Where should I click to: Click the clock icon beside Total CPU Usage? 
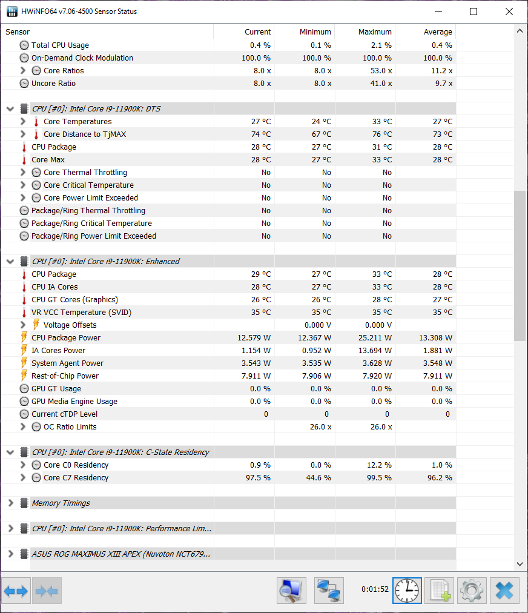(x=24, y=45)
